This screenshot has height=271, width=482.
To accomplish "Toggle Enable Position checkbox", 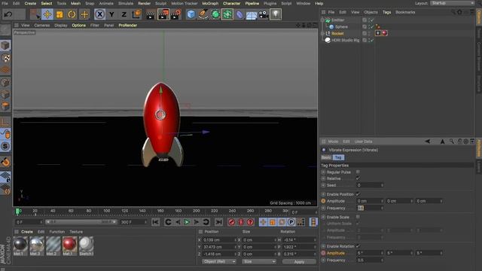I will click(358, 194).
